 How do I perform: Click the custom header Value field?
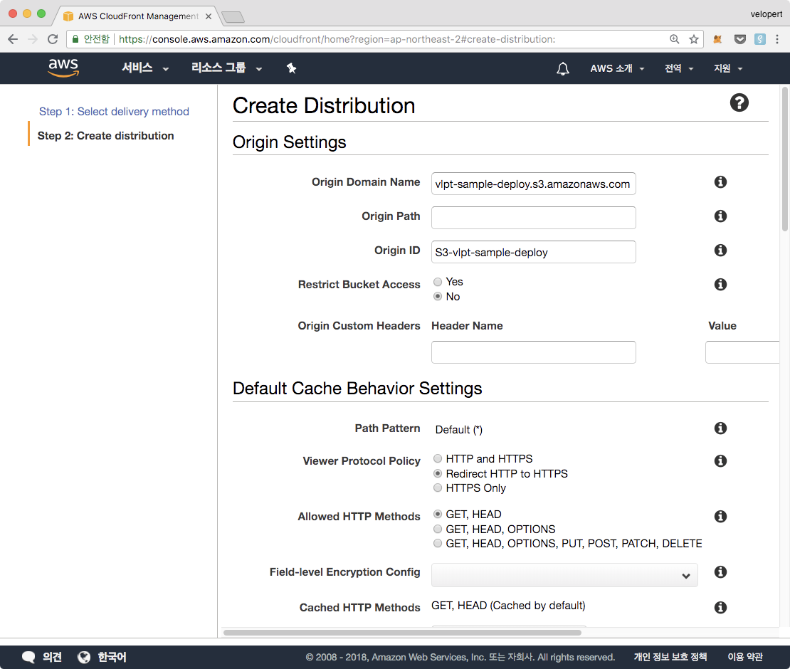(x=742, y=352)
